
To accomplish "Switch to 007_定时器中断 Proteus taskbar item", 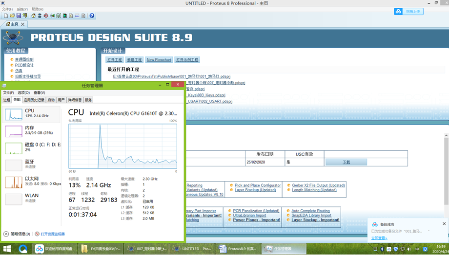I will (x=146, y=249).
